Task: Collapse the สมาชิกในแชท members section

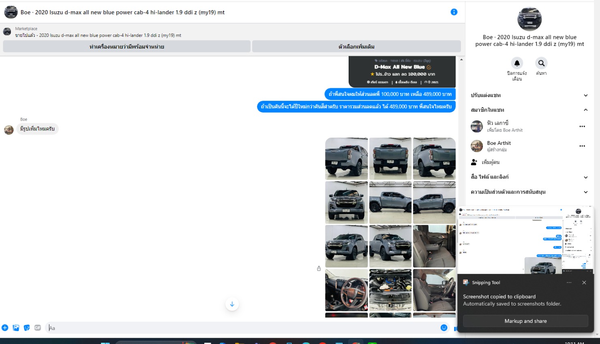Action: [x=585, y=110]
